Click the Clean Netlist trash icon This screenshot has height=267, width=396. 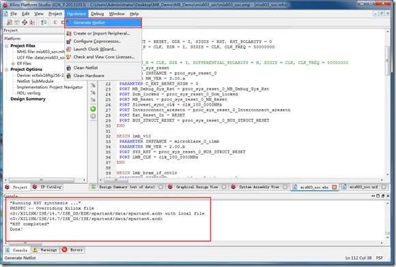click(68, 67)
